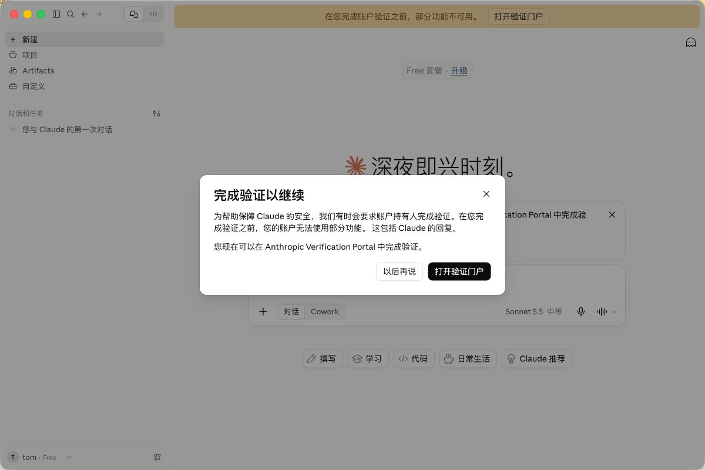
Task: Click the plus attachment icon
Action: click(x=263, y=311)
